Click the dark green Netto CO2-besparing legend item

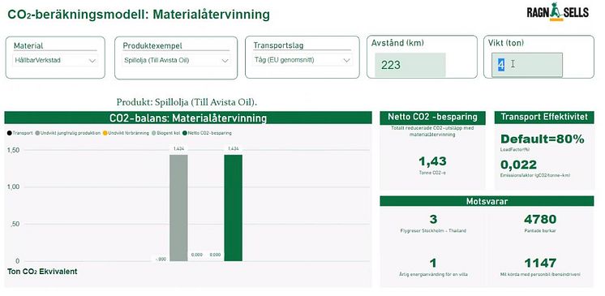[x=207, y=133]
